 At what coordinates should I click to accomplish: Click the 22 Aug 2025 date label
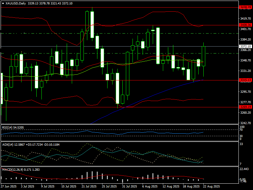pos(211,187)
